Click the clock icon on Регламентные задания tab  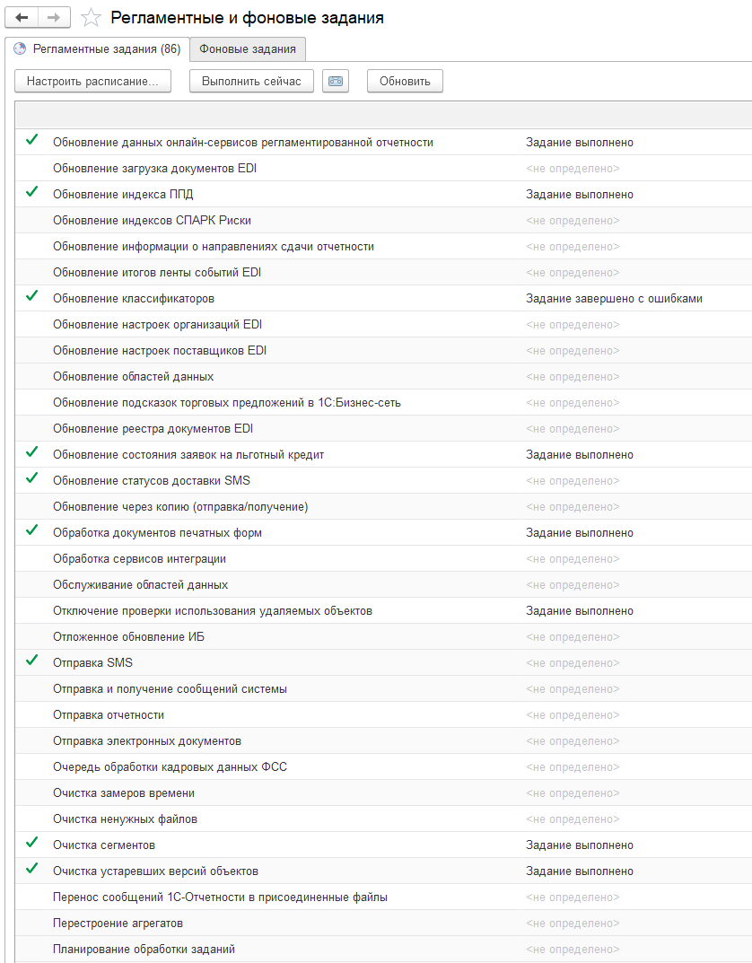pyautogui.click(x=20, y=49)
